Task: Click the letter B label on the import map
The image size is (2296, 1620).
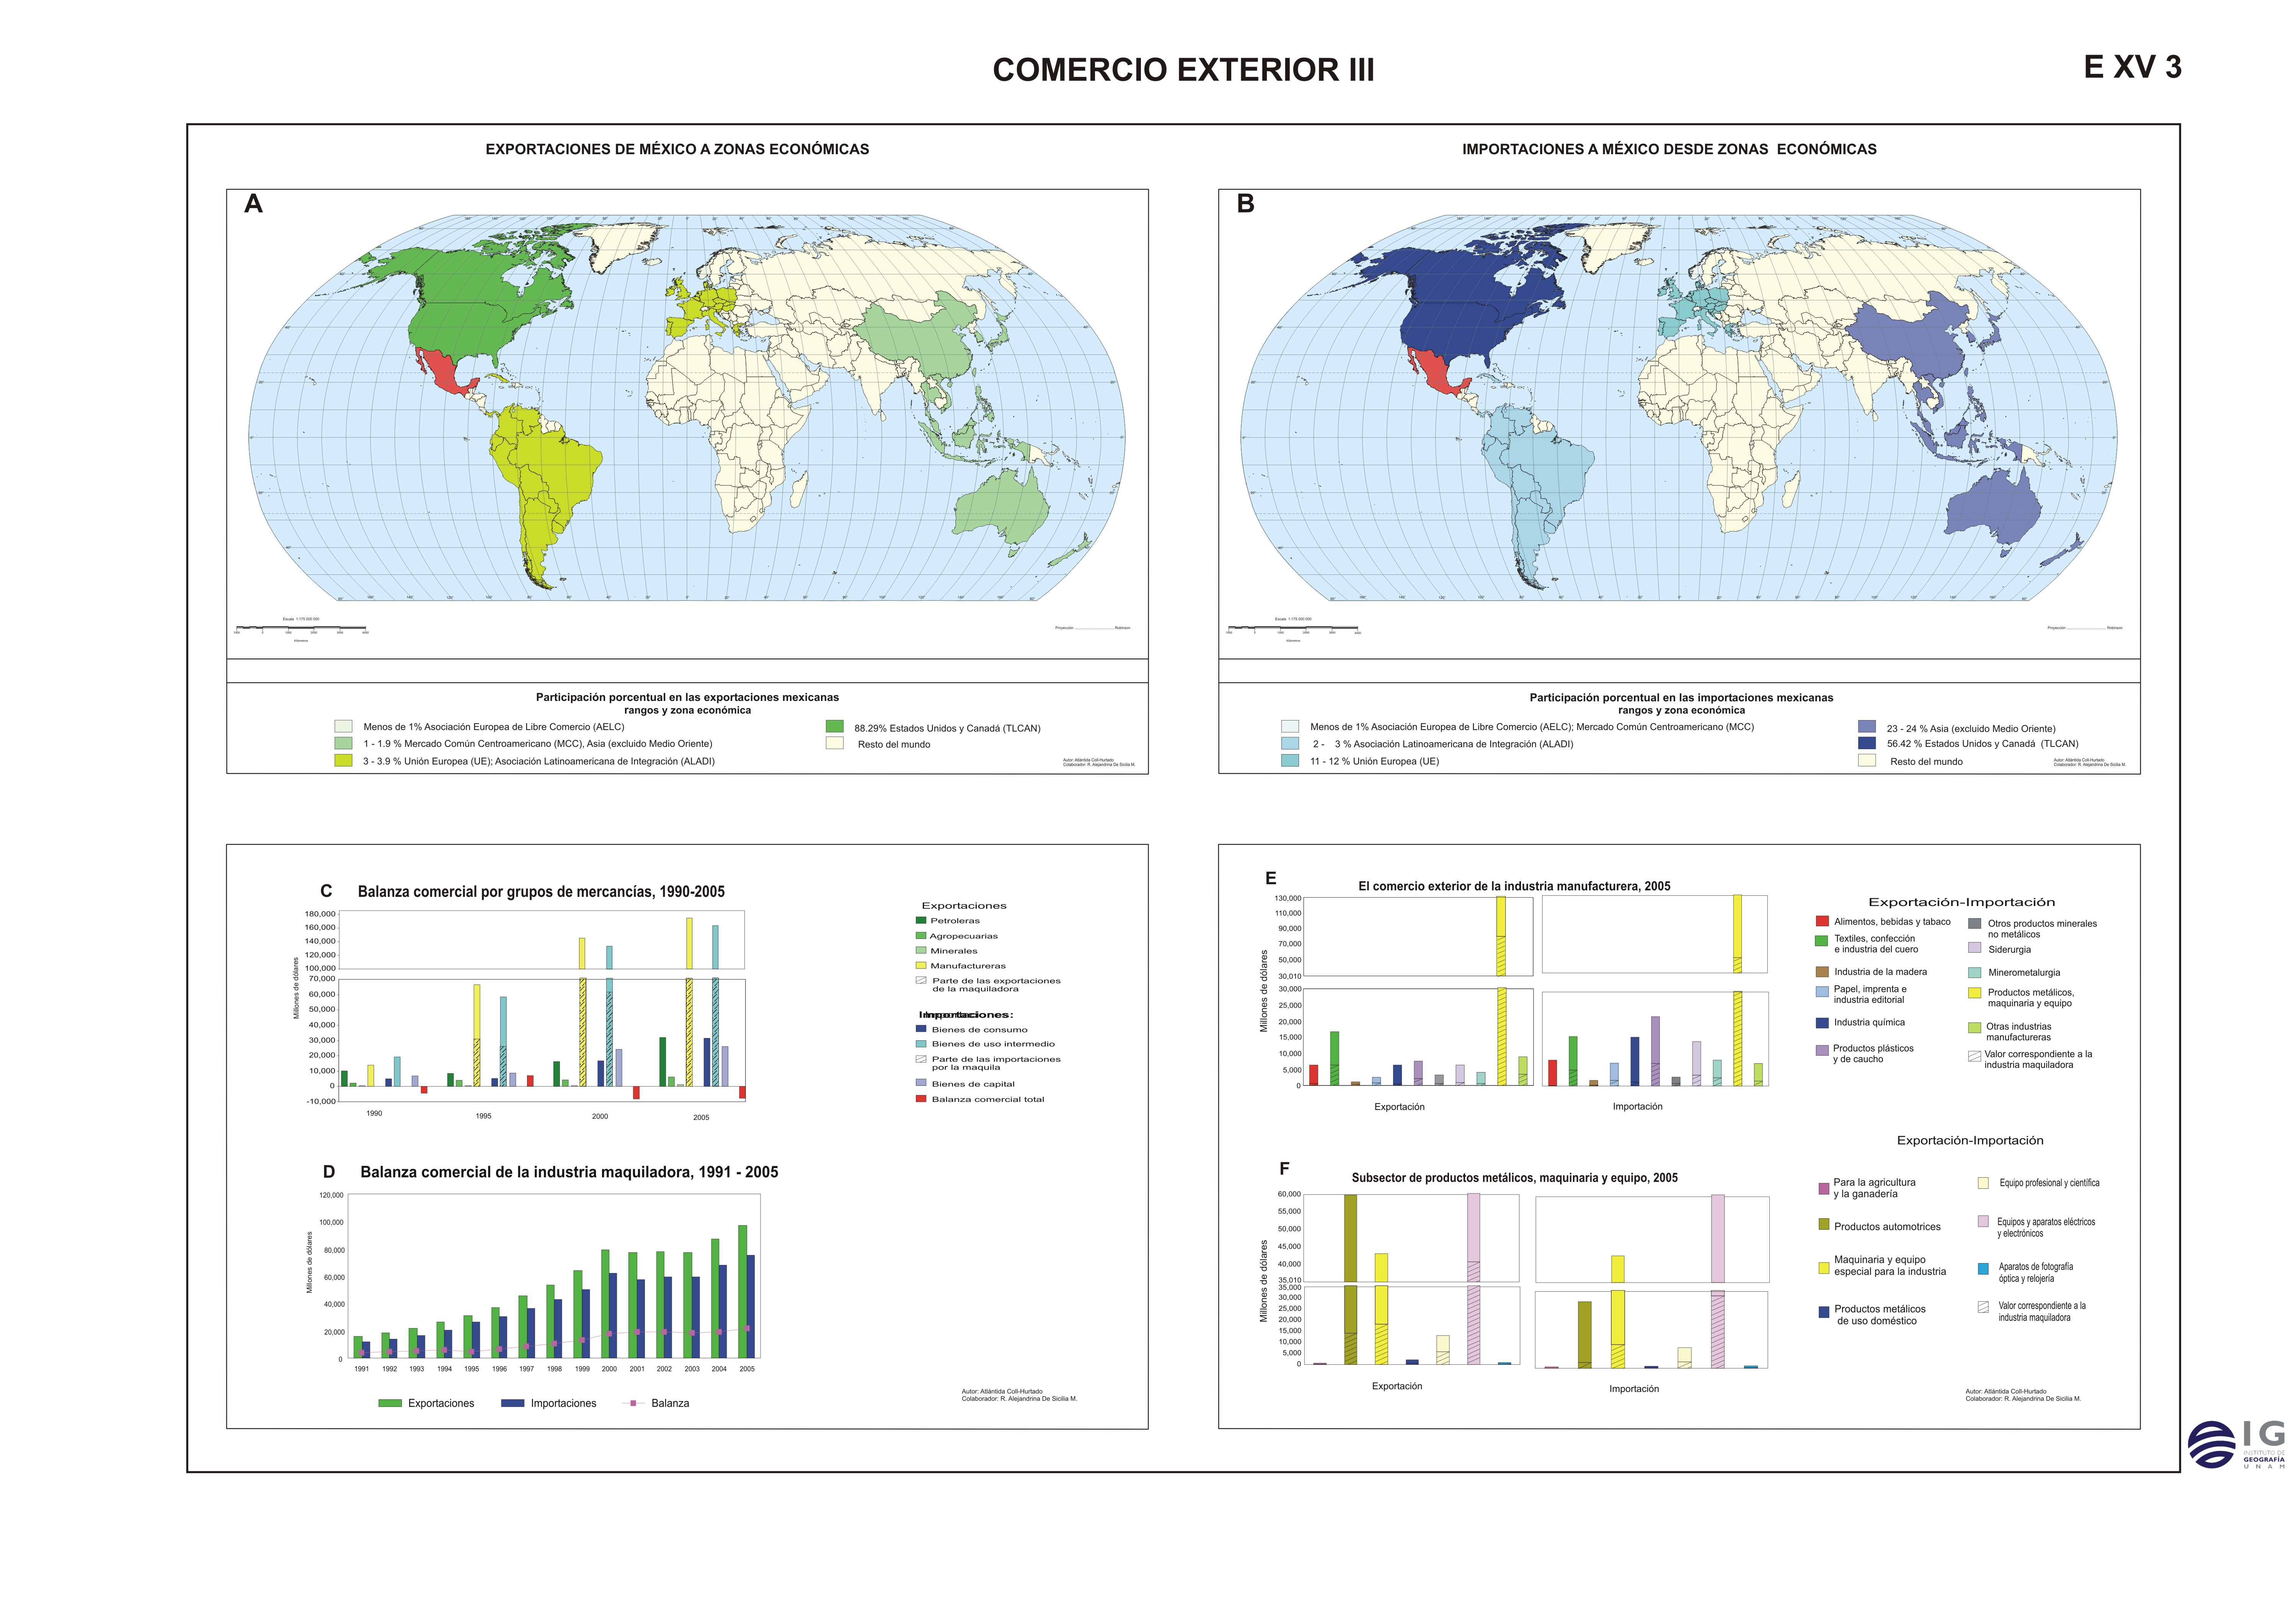Action: pyautogui.click(x=1246, y=204)
